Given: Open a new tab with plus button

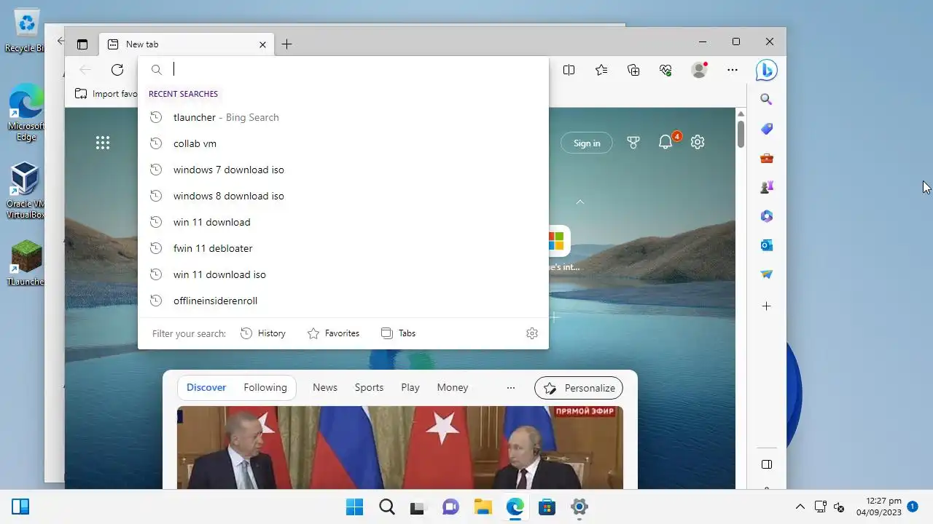Looking at the screenshot, I should tap(286, 44).
